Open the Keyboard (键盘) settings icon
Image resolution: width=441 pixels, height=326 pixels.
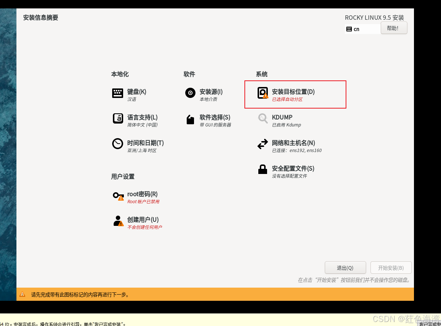click(x=118, y=93)
